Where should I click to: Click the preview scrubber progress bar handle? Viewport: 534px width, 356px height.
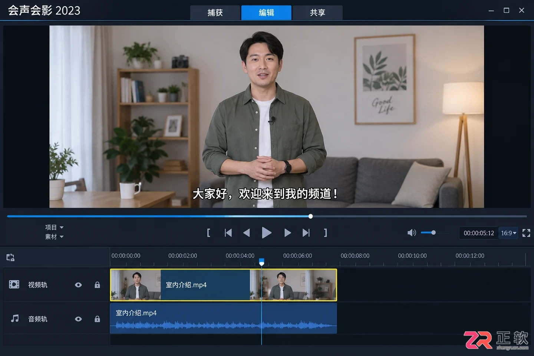pos(311,216)
